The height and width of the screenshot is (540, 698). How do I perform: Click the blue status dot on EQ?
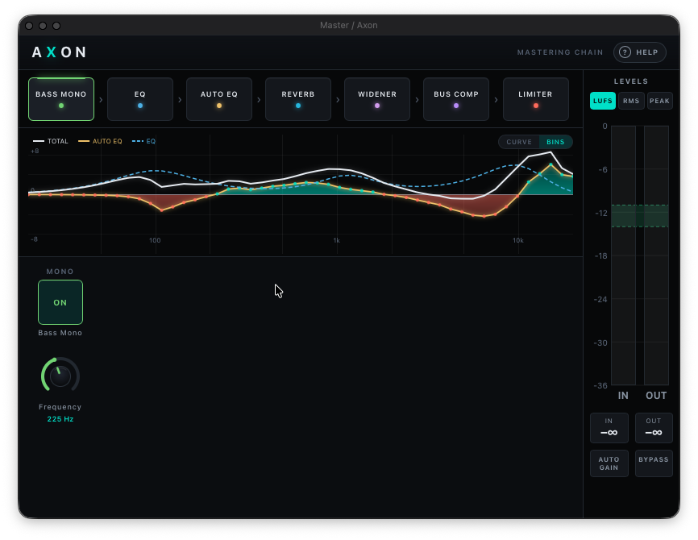[x=140, y=106]
